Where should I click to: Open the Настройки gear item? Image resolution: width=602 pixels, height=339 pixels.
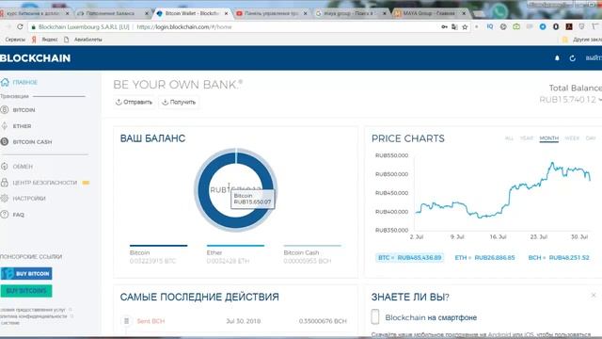click(x=24, y=199)
